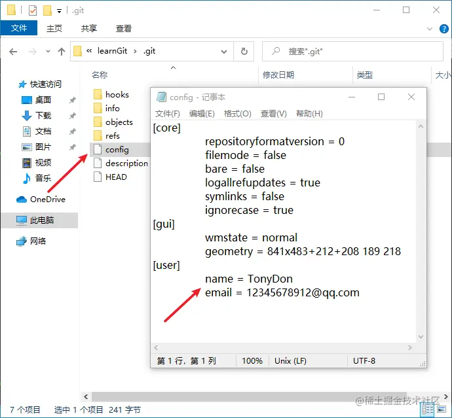Click the UTF-8 encoding status in Notepad
Screen dimensions: 452x418
(364, 360)
